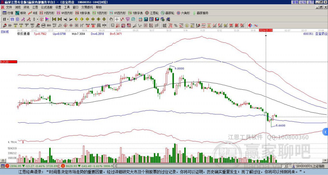Click the Tp=8.7562 indicator value
Image resolution: width=328 pixels, height=175 pixels.
pos(40,34)
